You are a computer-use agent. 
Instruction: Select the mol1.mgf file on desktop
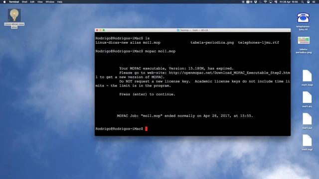pos(307,140)
